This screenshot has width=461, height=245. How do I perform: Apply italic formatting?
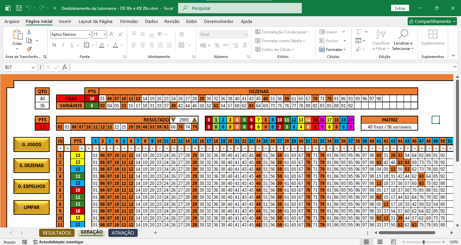click(63, 45)
